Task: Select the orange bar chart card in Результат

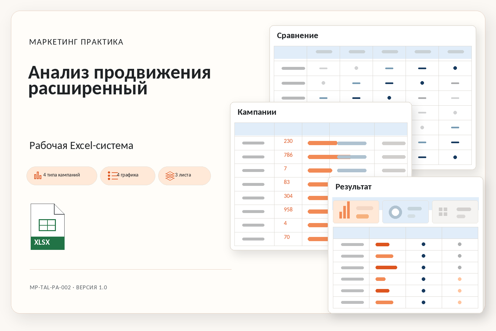Action: click(356, 212)
